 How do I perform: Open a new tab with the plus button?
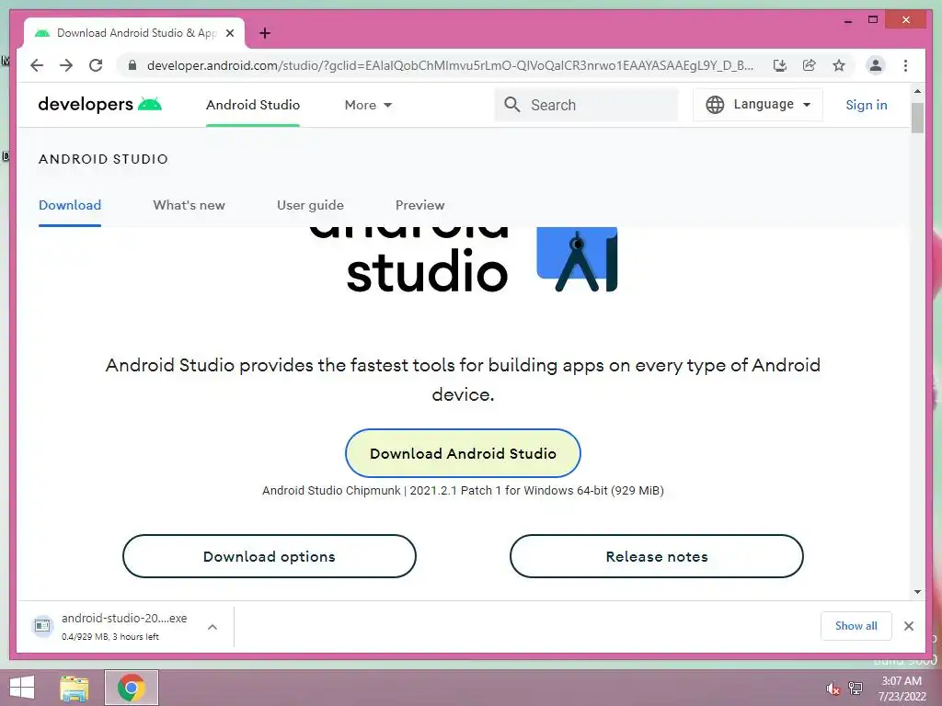click(x=265, y=33)
